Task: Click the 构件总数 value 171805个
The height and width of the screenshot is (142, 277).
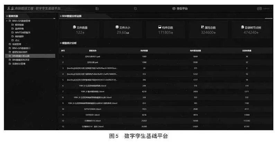Action: pyautogui.click(x=166, y=32)
